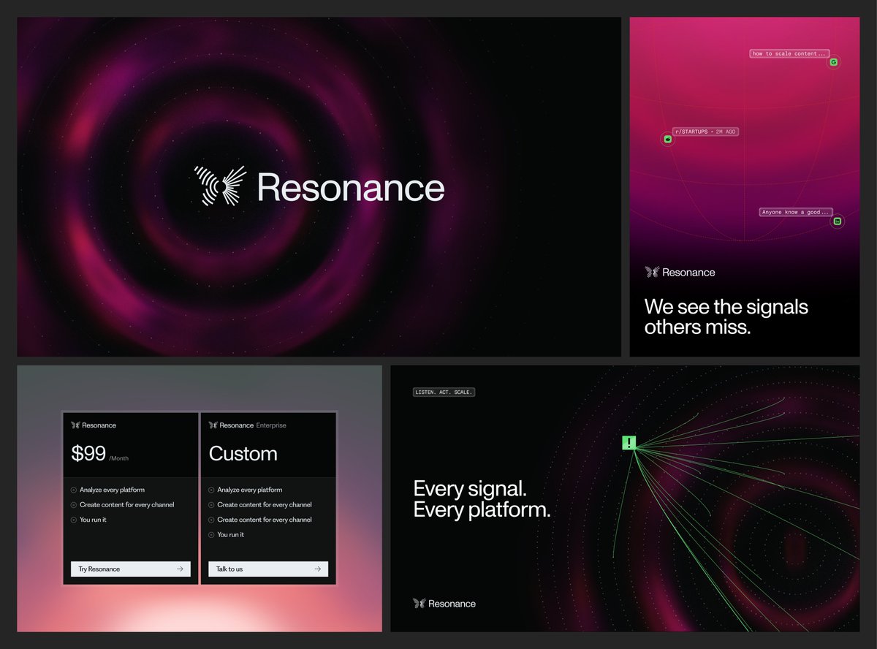Click the 'Try Resonance' button
The width and height of the screenshot is (877, 649).
tap(131, 569)
